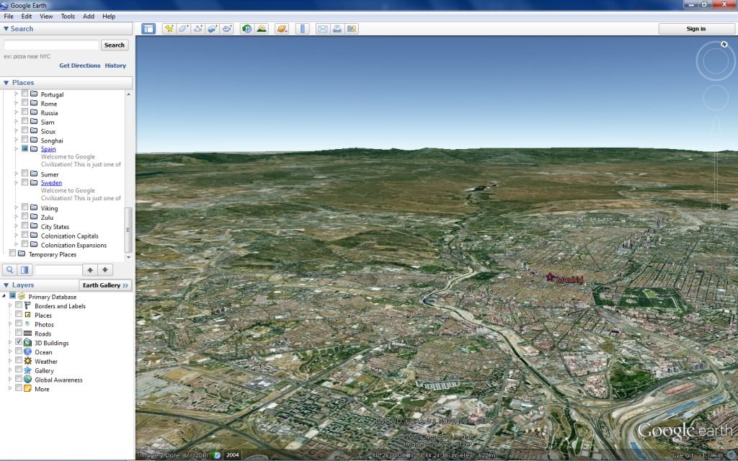
Task: Select the Add Path tool
Action: pos(197,29)
